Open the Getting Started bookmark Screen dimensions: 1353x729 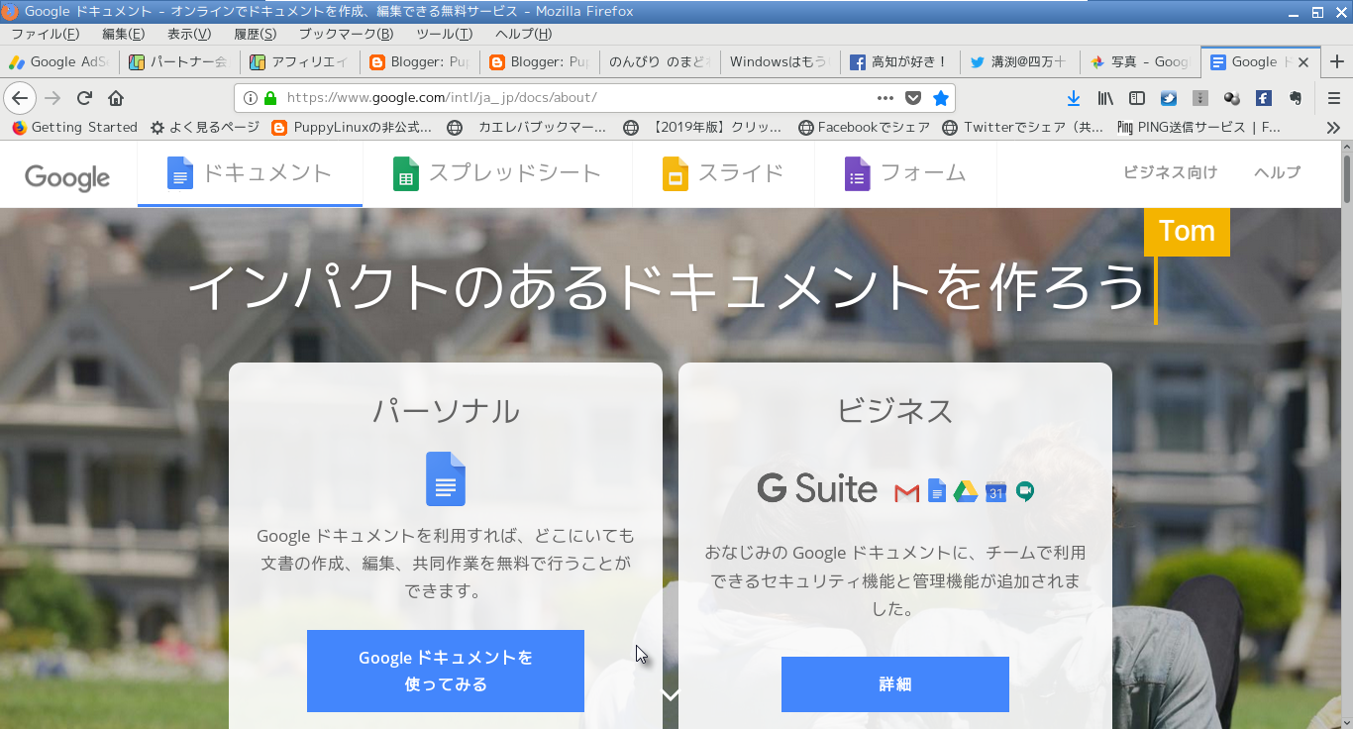74,128
